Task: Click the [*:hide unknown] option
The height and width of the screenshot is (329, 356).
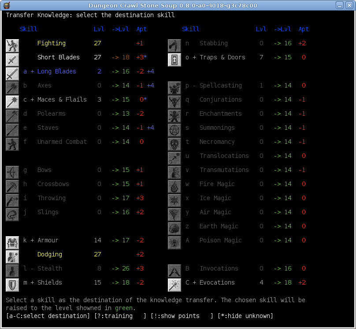Action: pos(245,316)
